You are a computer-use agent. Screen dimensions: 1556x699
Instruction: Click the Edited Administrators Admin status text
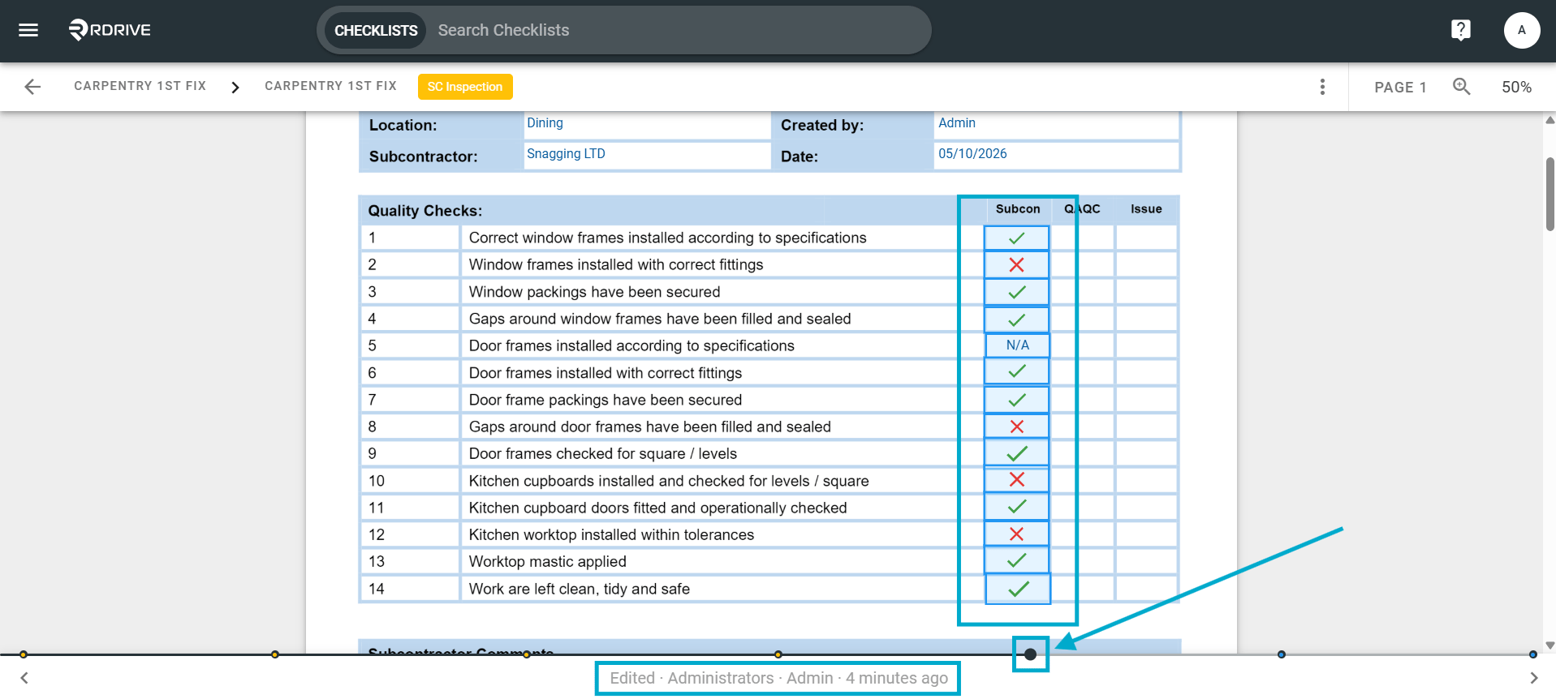click(778, 678)
